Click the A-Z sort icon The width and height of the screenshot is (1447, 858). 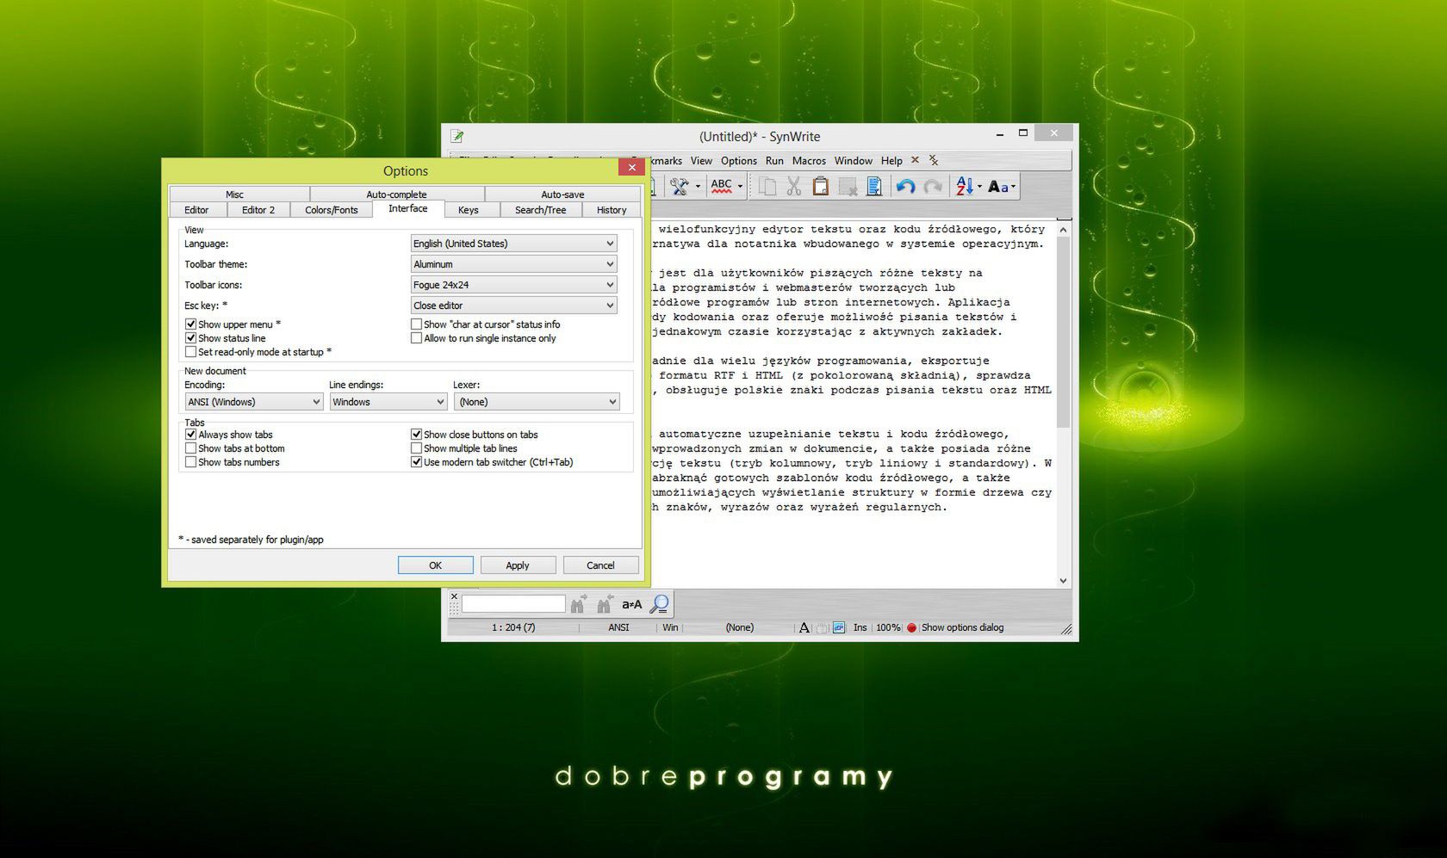pyautogui.click(x=965, y=186)
